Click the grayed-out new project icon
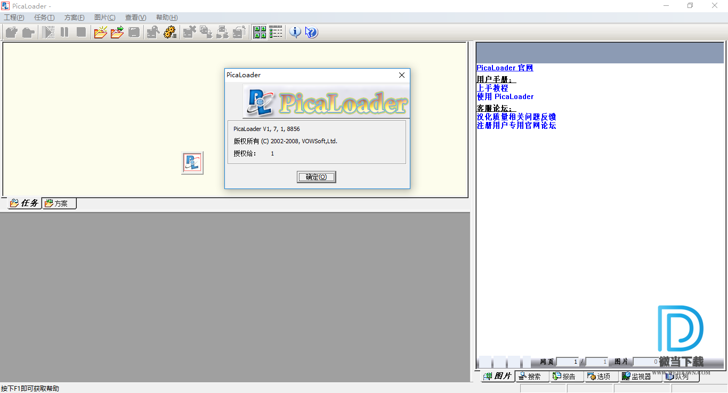Viewport: 728px width, 393px height. (11, 32)
